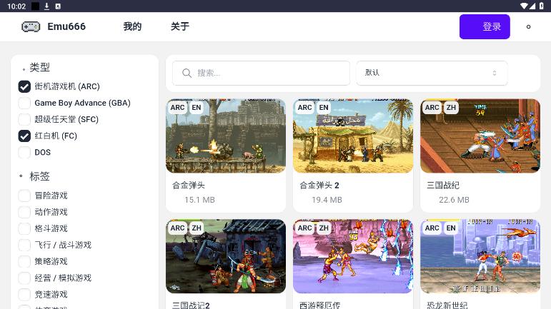The width and height of the screenshot is (551, 309).
Task: Open the 关于 menu item
Action: 180,26
